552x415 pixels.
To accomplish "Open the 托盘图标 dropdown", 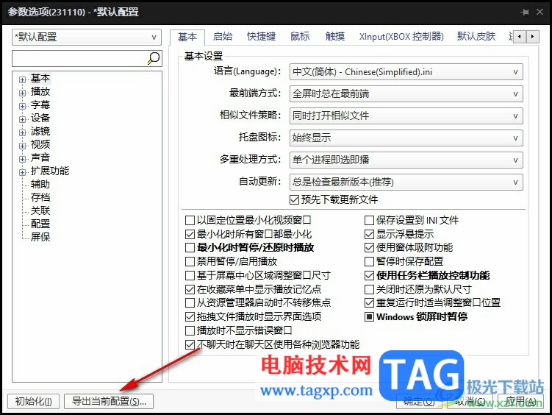I will point(406,138).
